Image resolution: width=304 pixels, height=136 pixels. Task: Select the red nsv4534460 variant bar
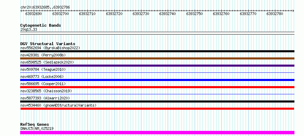click(x=157, y=109)
